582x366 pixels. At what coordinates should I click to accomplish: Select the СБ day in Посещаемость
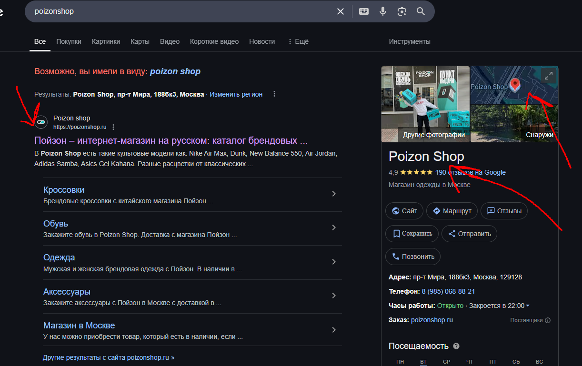(516, 362)
